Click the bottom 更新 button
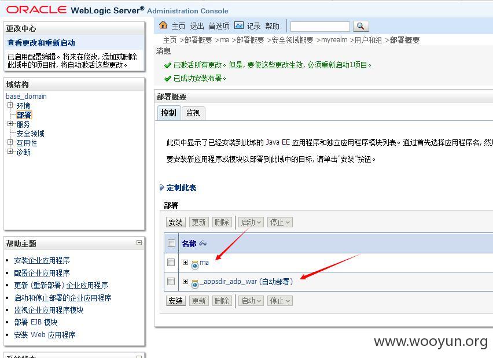 click(198, 301)
